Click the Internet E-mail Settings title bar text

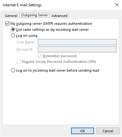tap(22, 5)
